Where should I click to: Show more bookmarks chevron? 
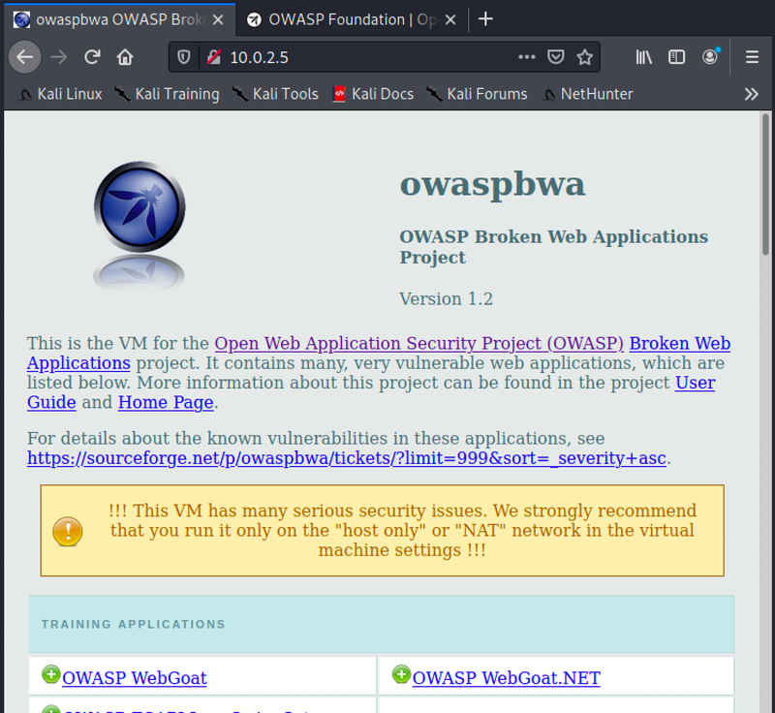(x=752, y=94)
